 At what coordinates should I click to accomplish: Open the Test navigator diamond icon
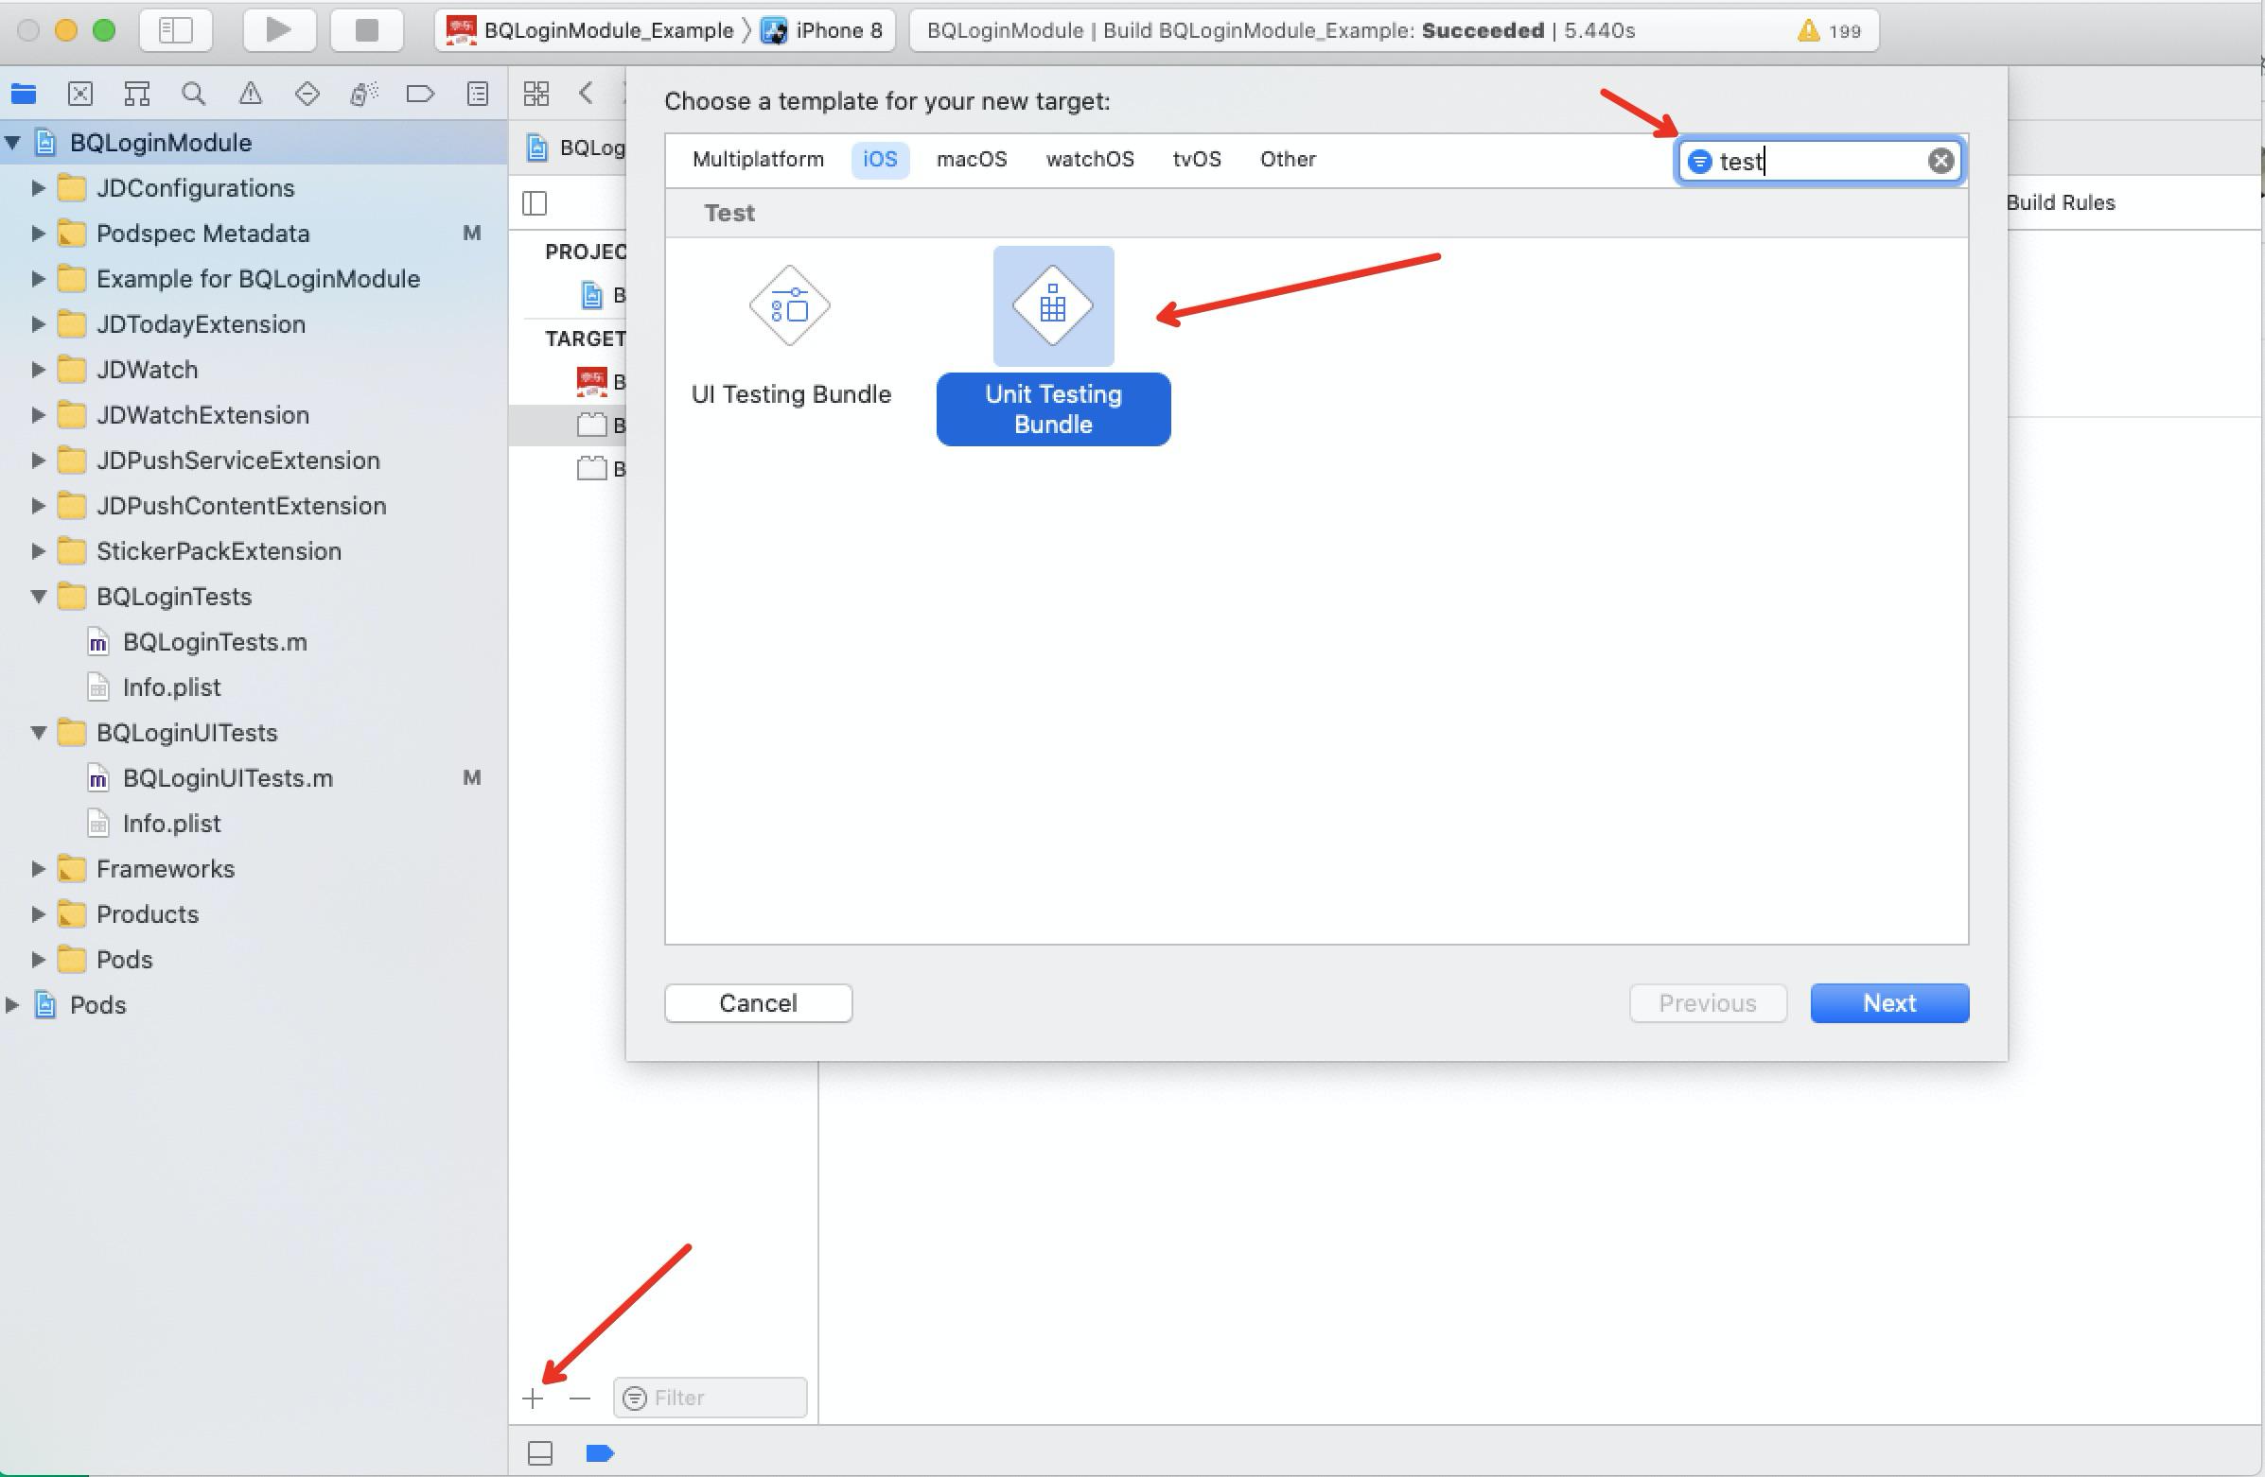(307, 94)
